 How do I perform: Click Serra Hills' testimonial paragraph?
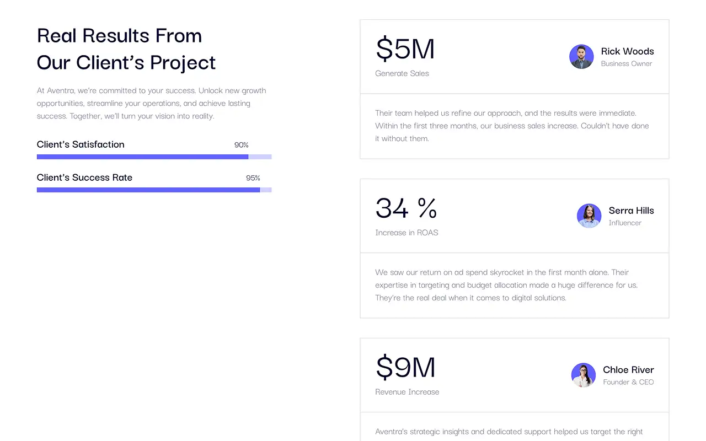pyautogui.click(x=506, y=285)
